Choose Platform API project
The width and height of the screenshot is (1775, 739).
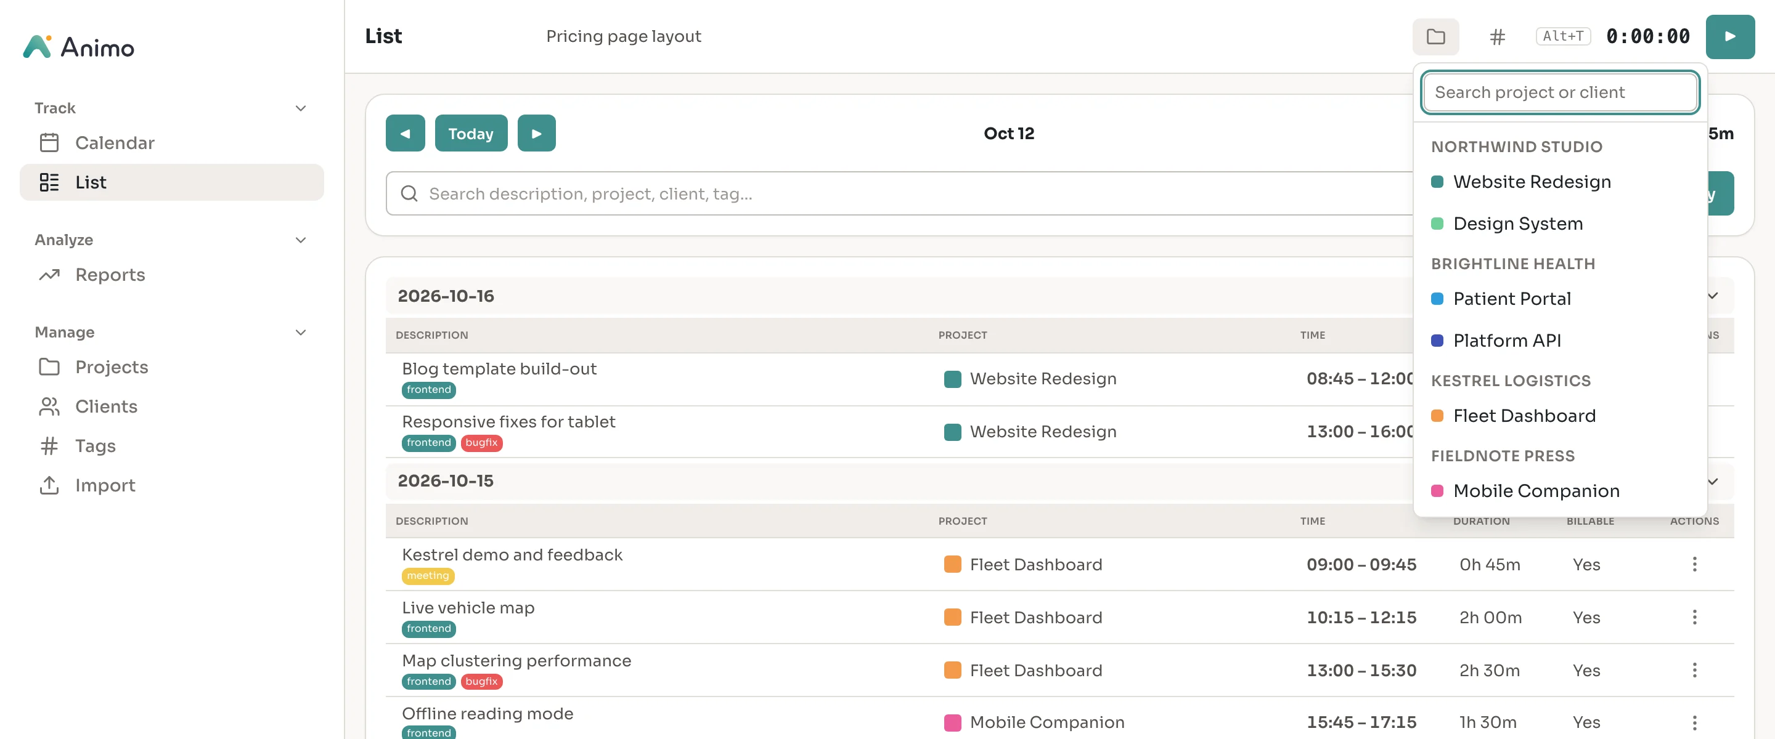tap(1560, 341)
